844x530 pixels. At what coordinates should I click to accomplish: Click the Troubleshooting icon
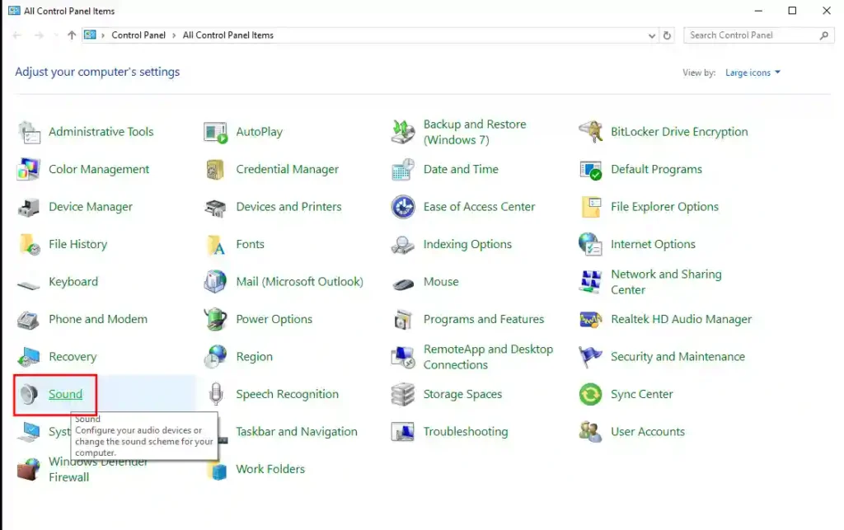(x=402, y=432)
